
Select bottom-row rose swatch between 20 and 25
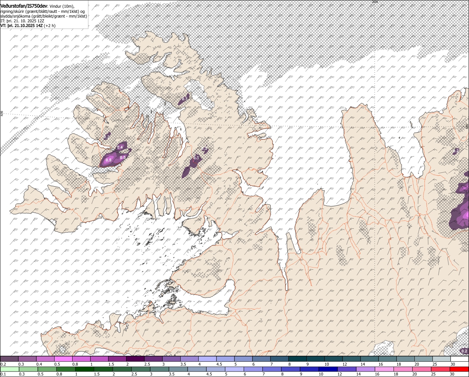(422, 369)
